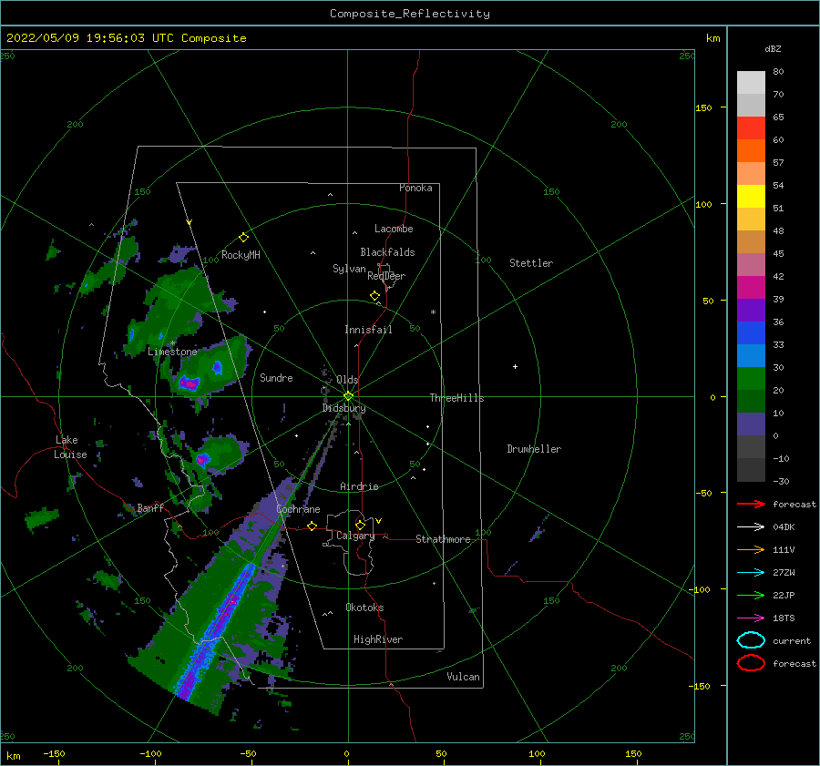This screenshot has width=820, height=766.
Task: Click the red forecast arrow in the legend
Action: [751, 504]
